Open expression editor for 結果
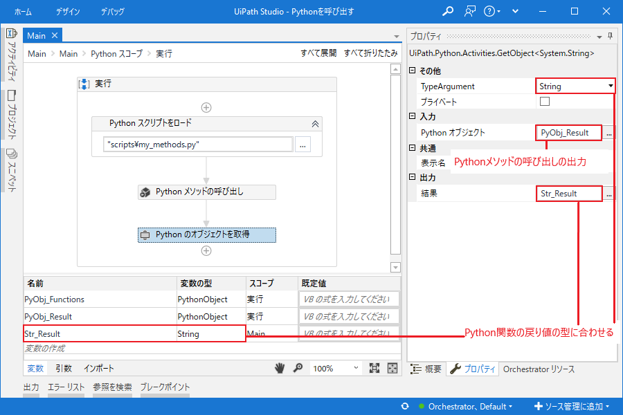 [608, 194]
